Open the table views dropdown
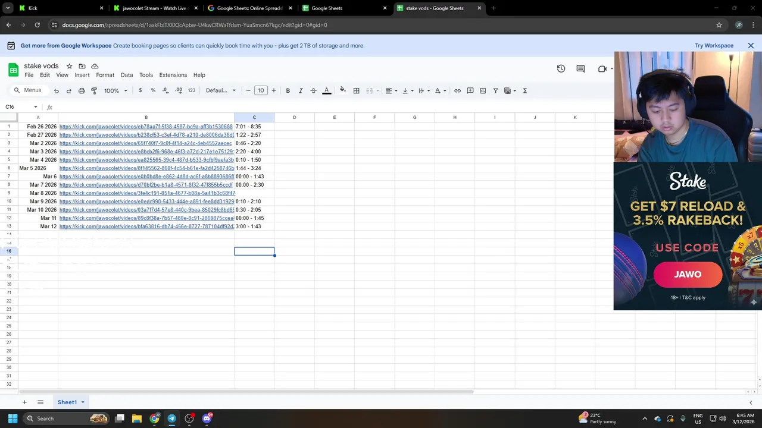This screenshot has width=762, height=428. pos(510,91)
